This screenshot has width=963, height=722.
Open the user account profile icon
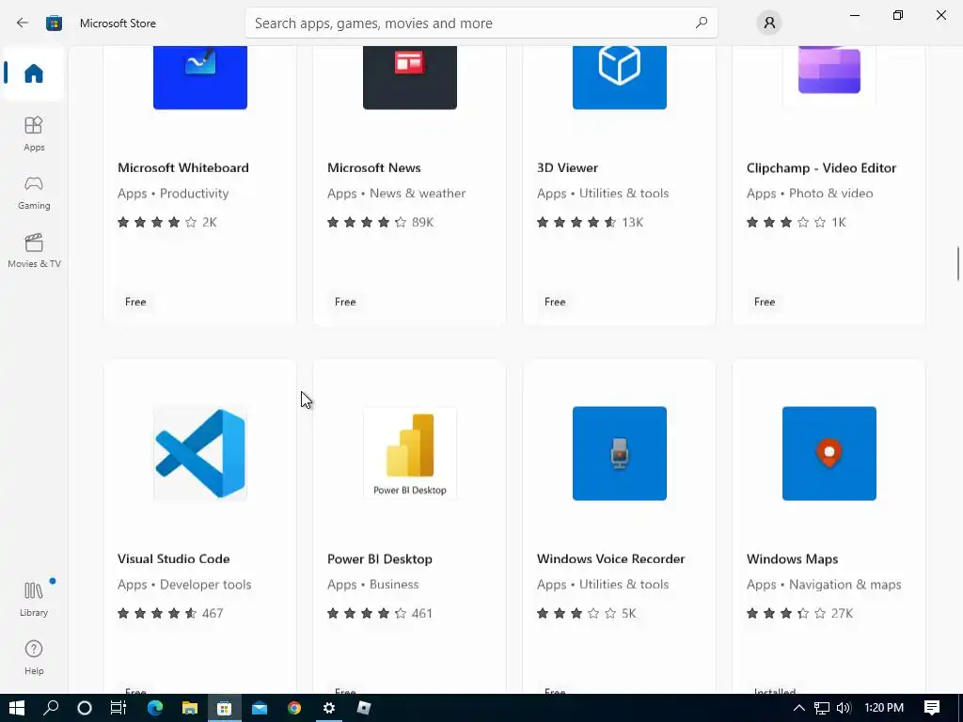click(769, 23)
